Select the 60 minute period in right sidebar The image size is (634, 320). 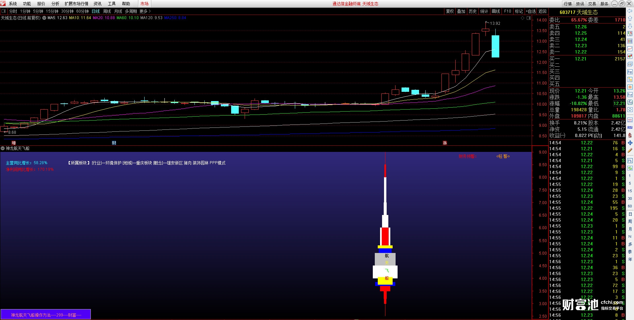(630, 206)
